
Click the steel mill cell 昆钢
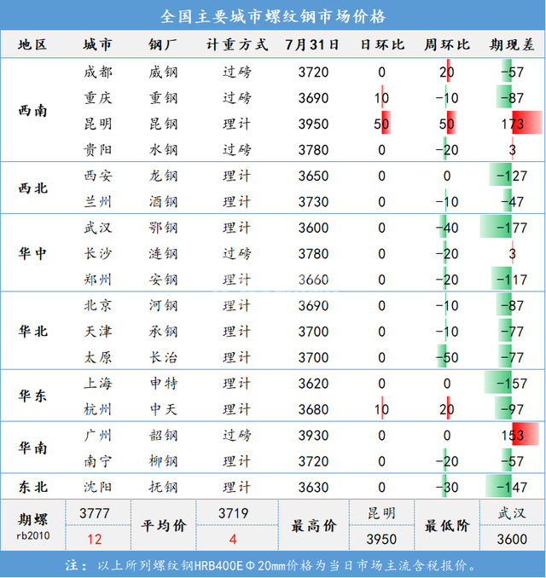[x=163, y=124]
